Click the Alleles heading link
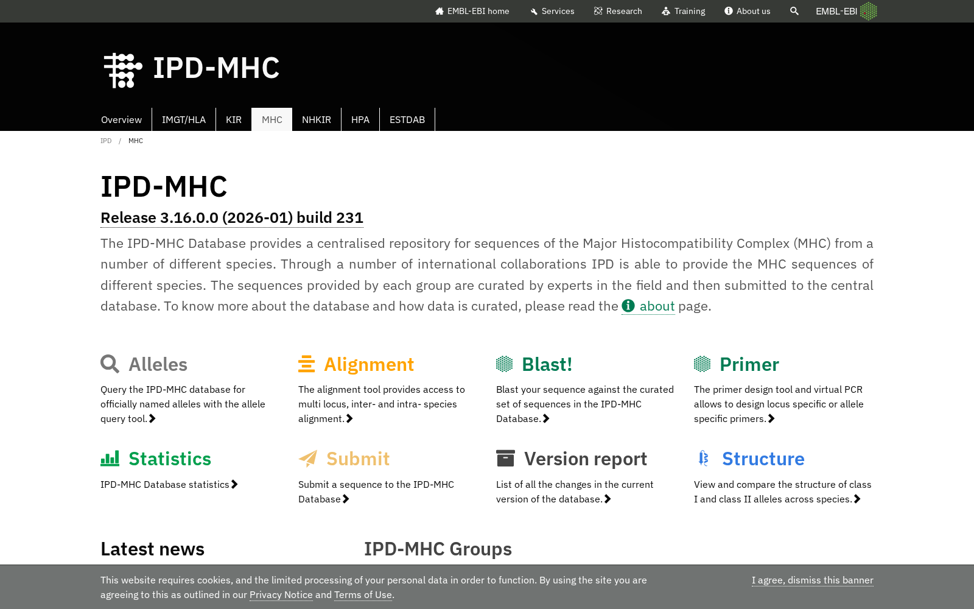This screenshot has height=609, width=974. click(x=158, y=364)
